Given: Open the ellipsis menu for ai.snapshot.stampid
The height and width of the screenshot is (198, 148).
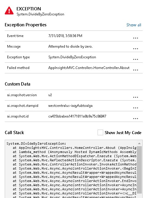Looking at the screenshot, I should [136, 108].
